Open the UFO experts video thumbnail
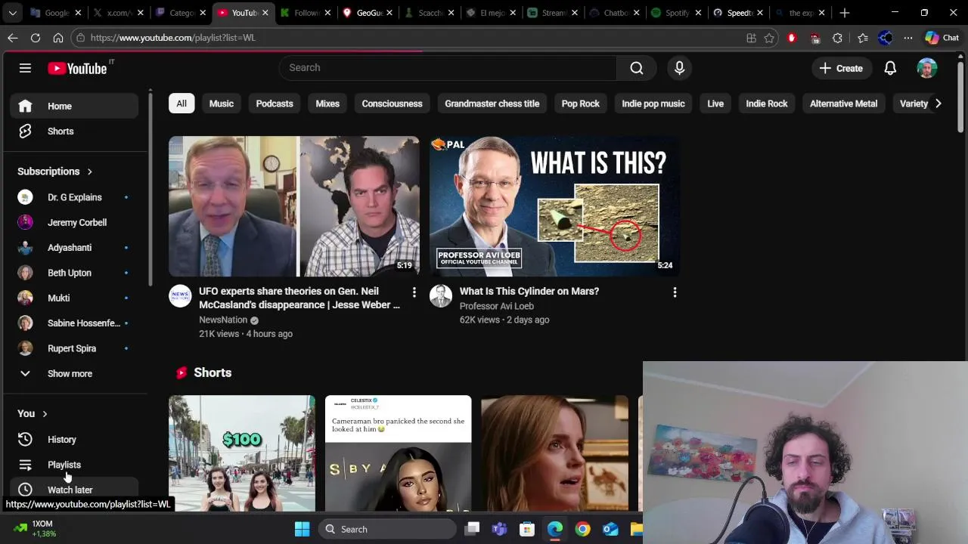 [x=294, y=206]
